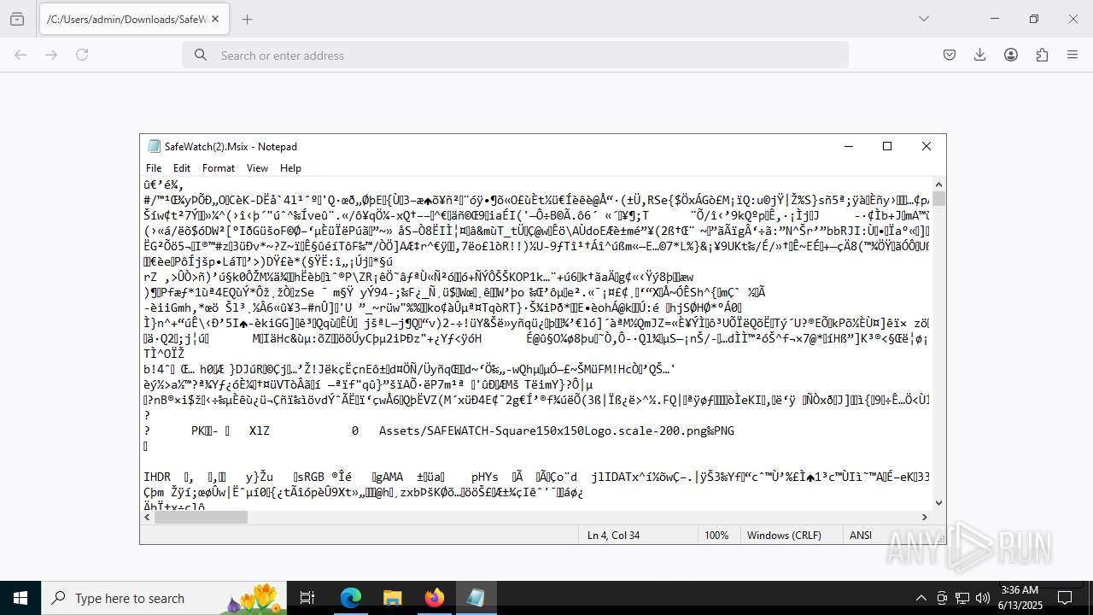Viewport: 1093px width, 615px height.
Task: Open the browser extensions icon
Action: pos(1042,55)
